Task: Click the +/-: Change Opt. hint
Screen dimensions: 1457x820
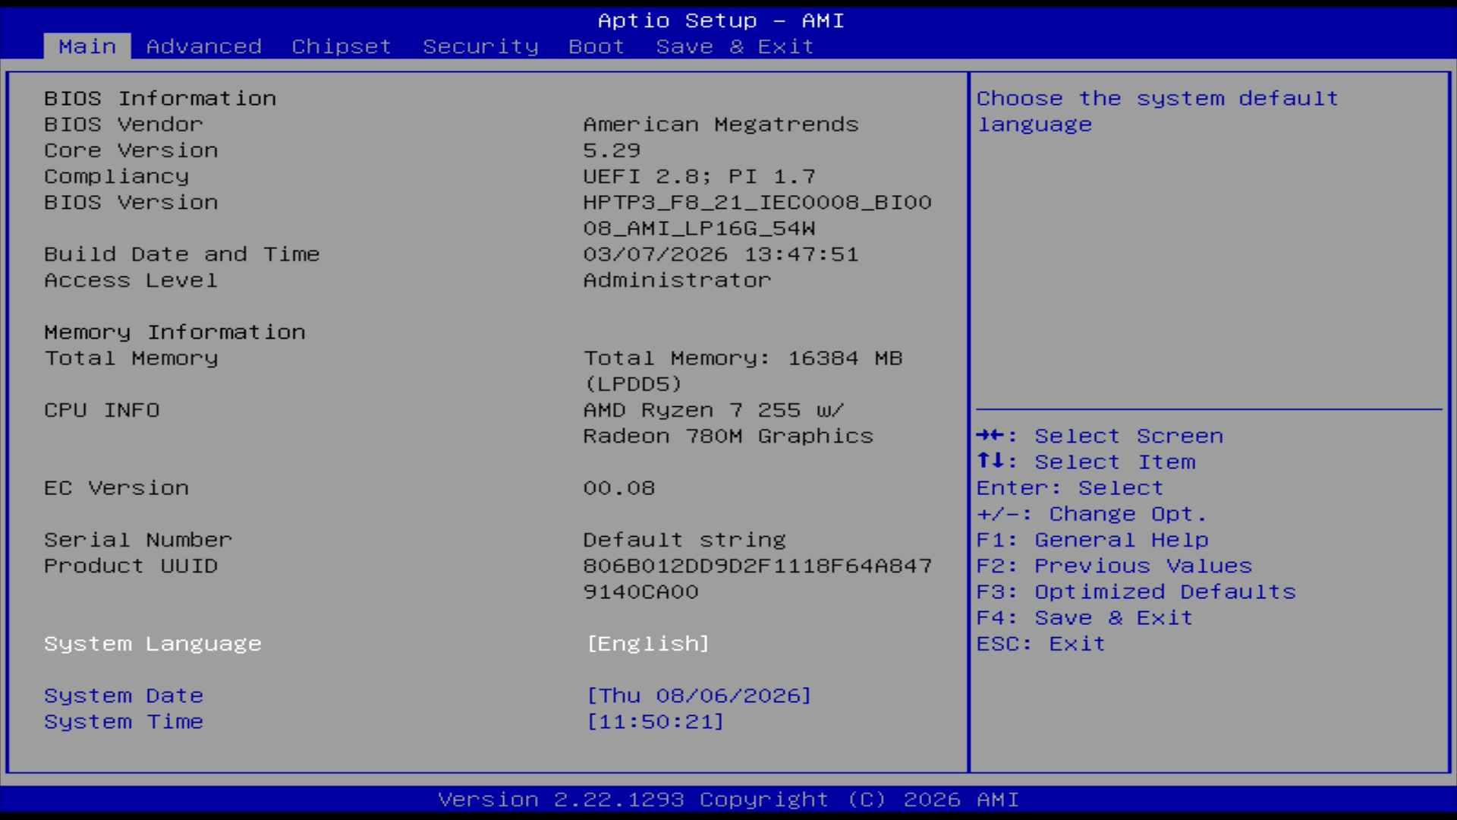Action: [1092, 514]
